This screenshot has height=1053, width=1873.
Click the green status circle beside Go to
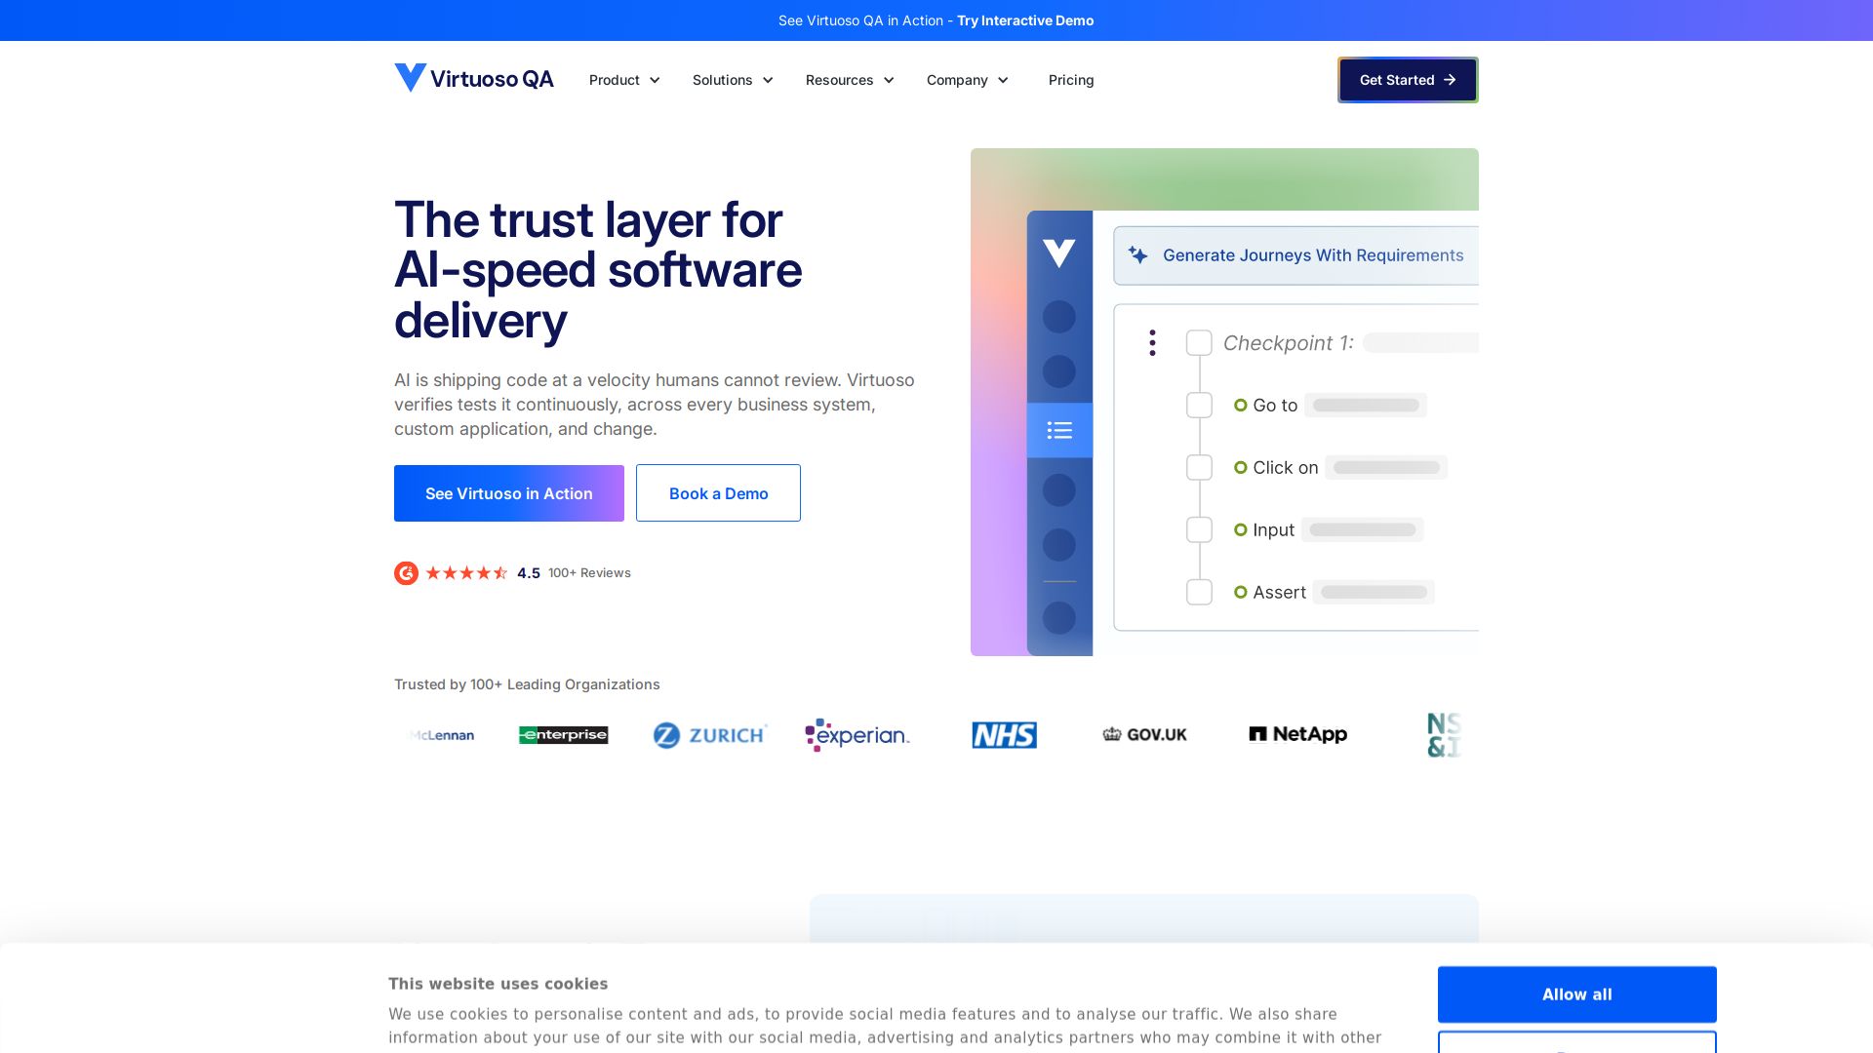(1241, 406)
